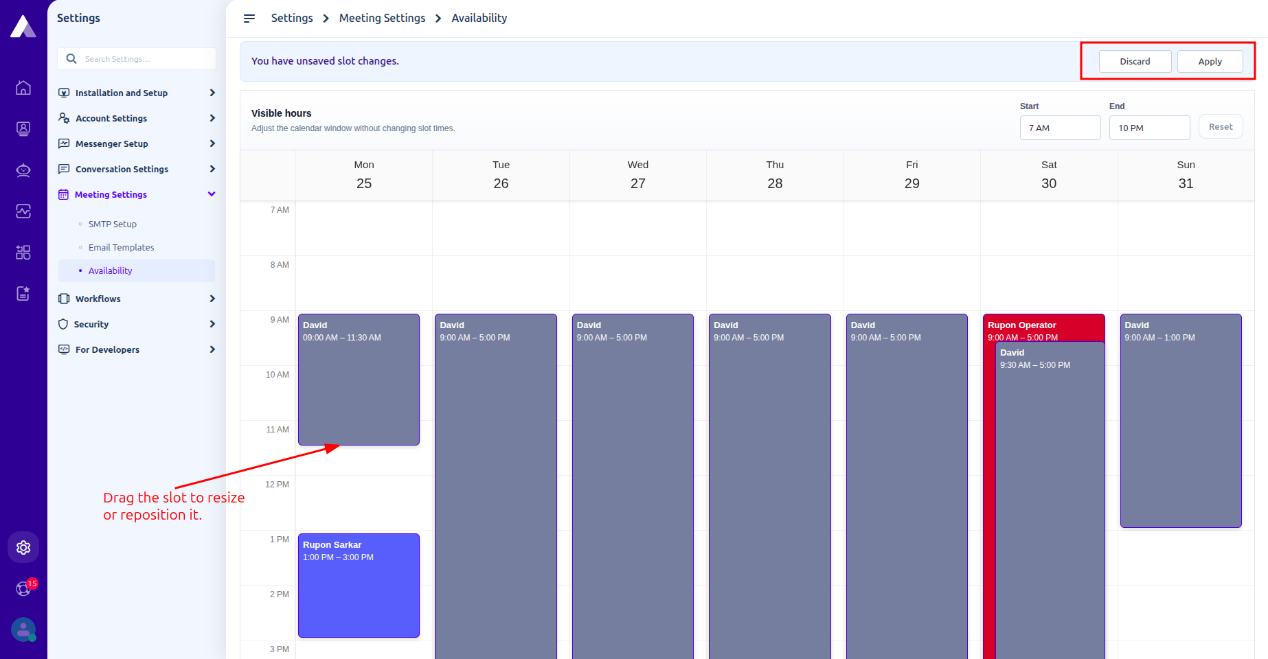Viewport: 1268px width, 659px height.
Task: Select David's Friday 9:00 AM–5:00 PM slot
Action: tap(907, 486)
